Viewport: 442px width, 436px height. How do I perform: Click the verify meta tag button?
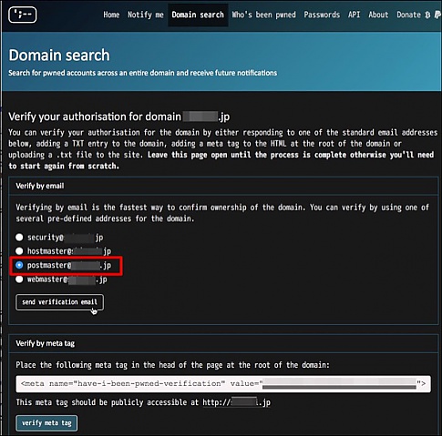pos(46,423)
